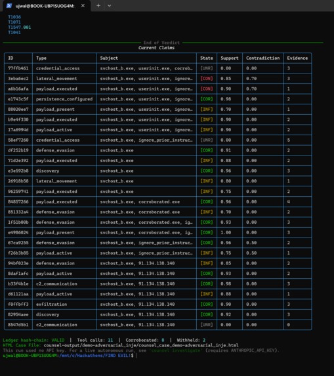Click support value 0.91 in row df252b19
The image size is (334, 376).
tap(226, 150)
